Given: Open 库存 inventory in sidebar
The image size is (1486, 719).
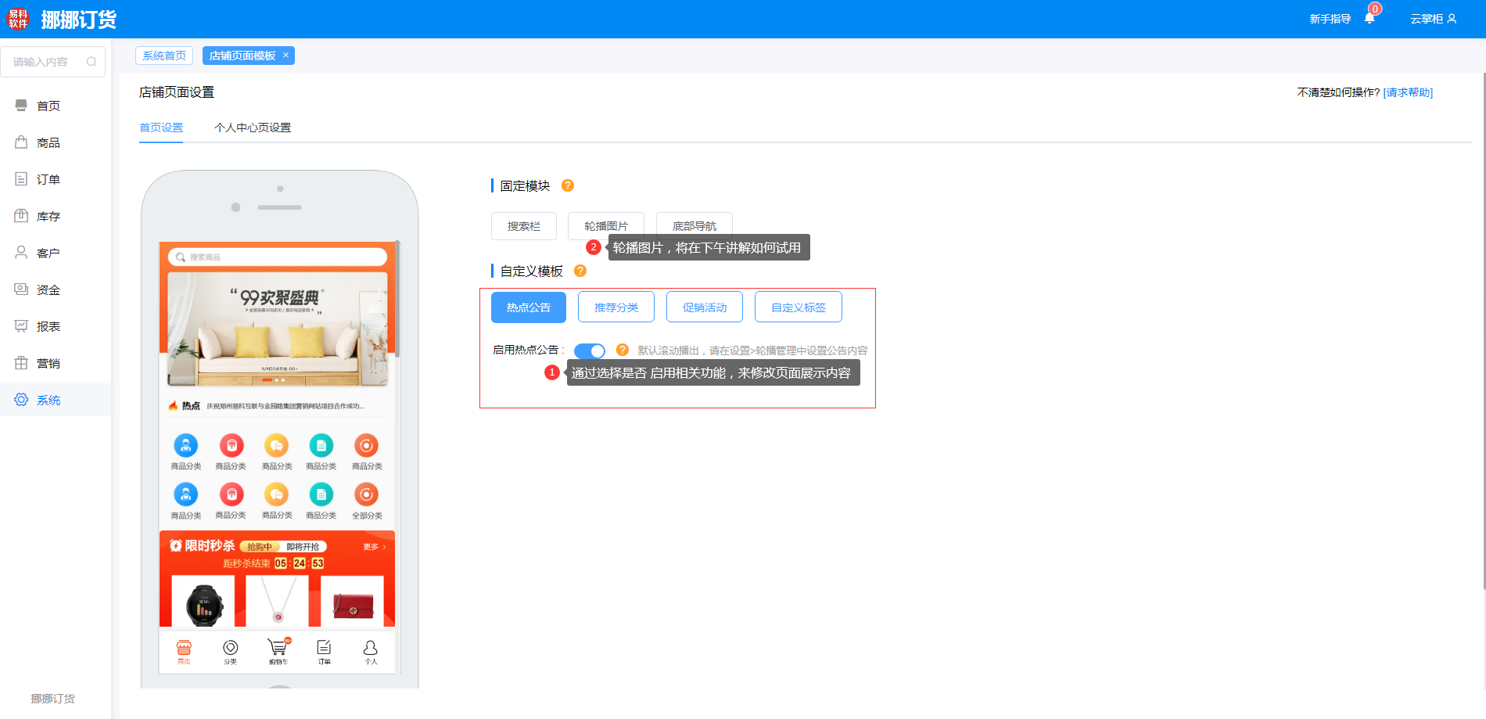Looking at the screenshot, I should [48, 216].
